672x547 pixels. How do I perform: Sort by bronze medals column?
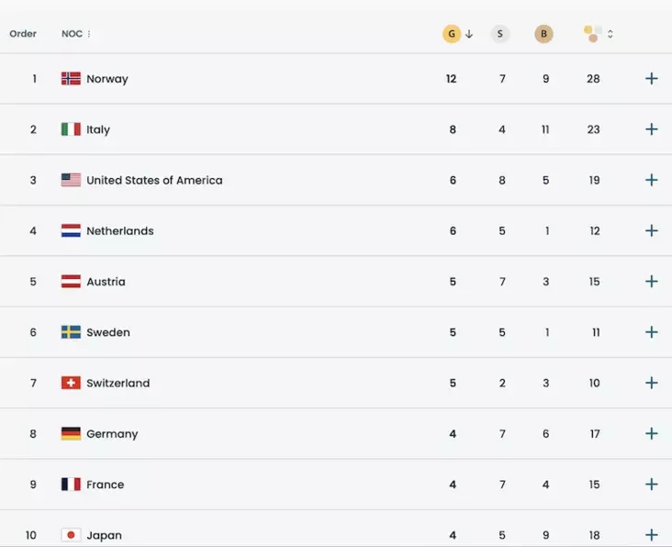click(544, 34)
